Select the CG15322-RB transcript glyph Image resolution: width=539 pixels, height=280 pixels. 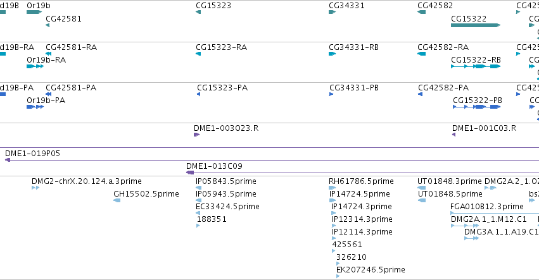tap(476, 66)
